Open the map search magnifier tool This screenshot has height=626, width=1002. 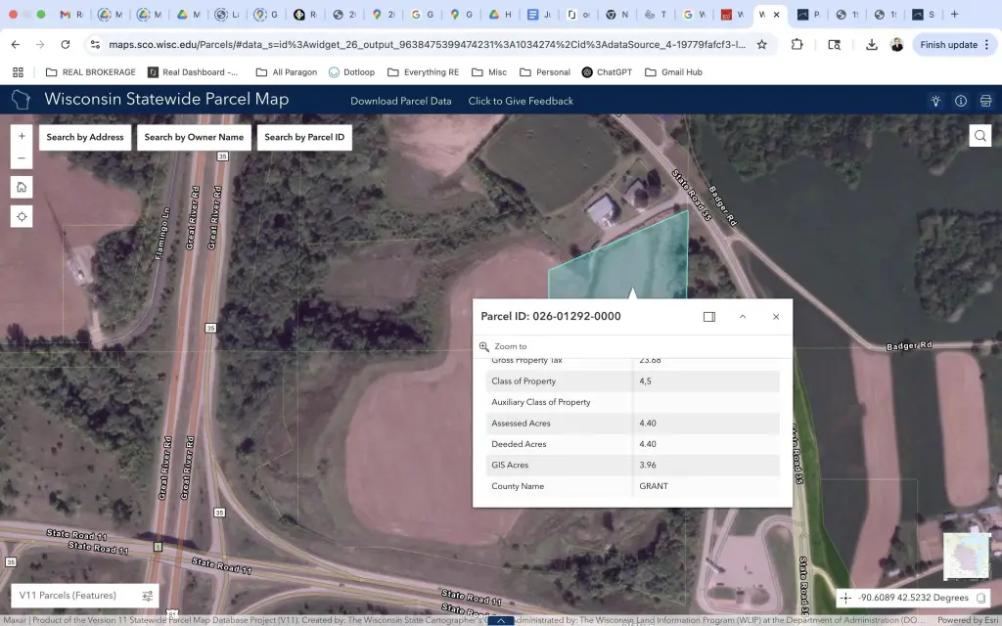coord(979,136)
